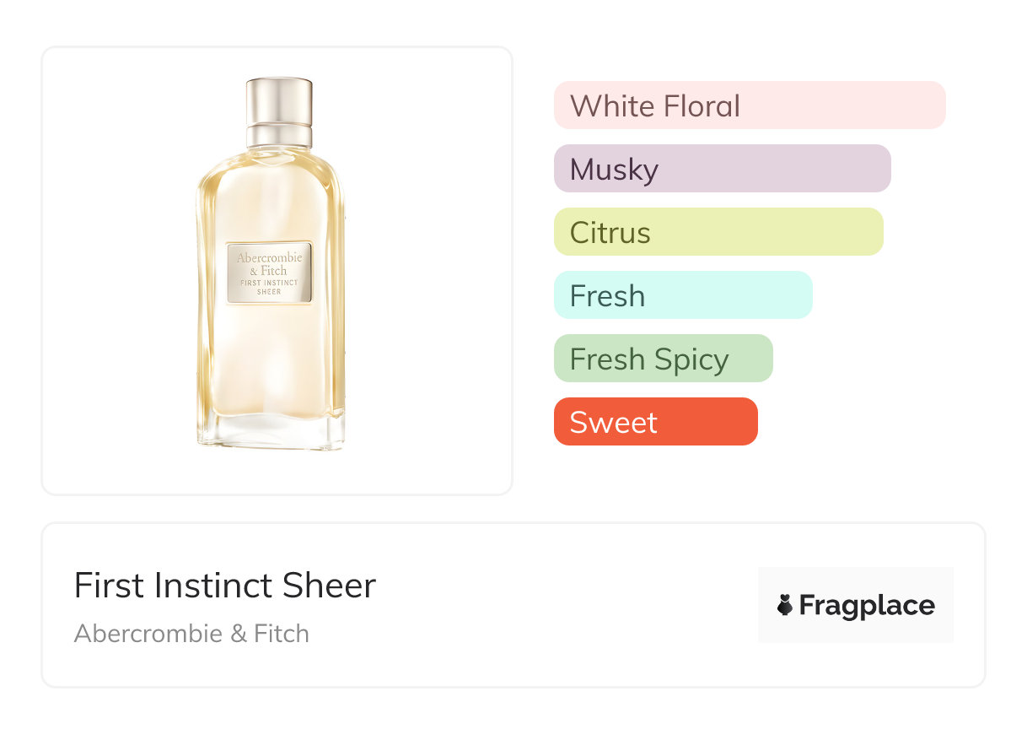1027x729 pixels.
Task: Click the Fragplace bottle logo icon
Action: pyautogui.click(x=785, y=605)
